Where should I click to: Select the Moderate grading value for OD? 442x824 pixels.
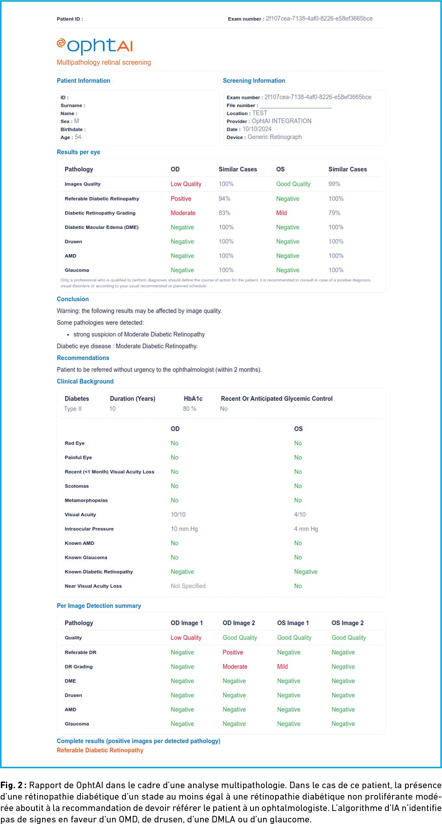(183, 213)
